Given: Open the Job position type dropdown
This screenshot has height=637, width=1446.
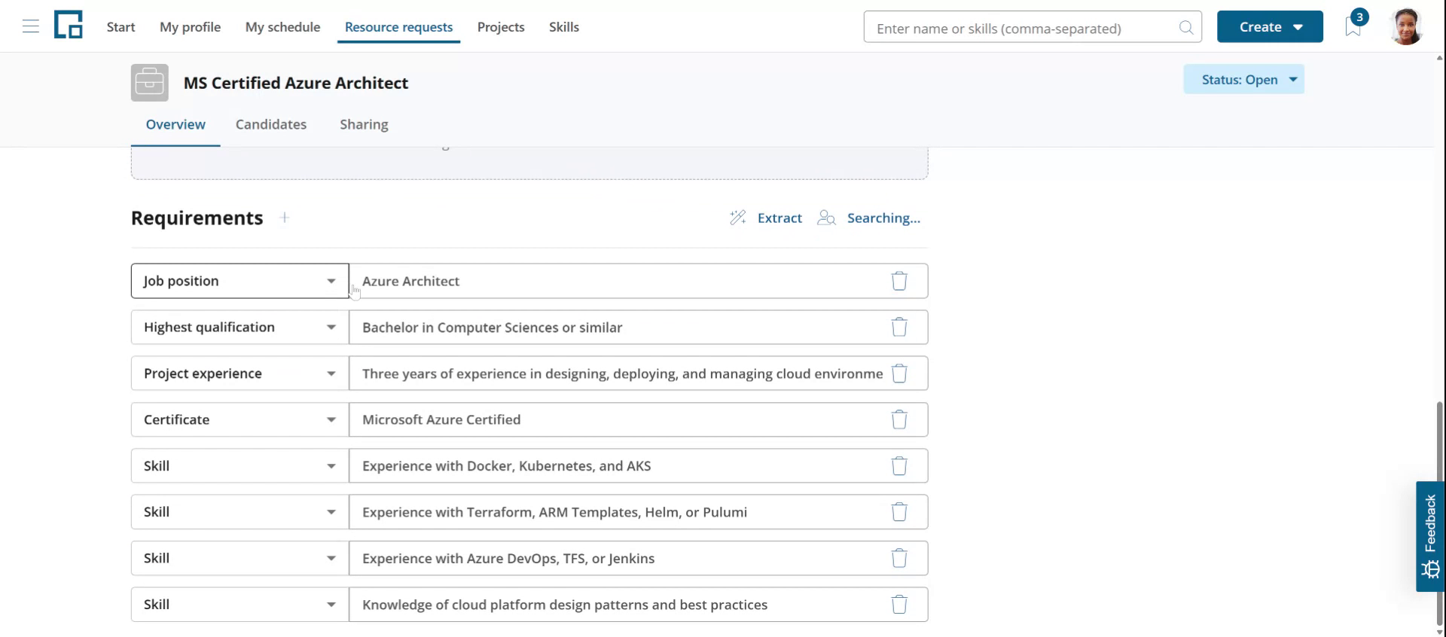Looking at the screenshot, I should 239,281.
